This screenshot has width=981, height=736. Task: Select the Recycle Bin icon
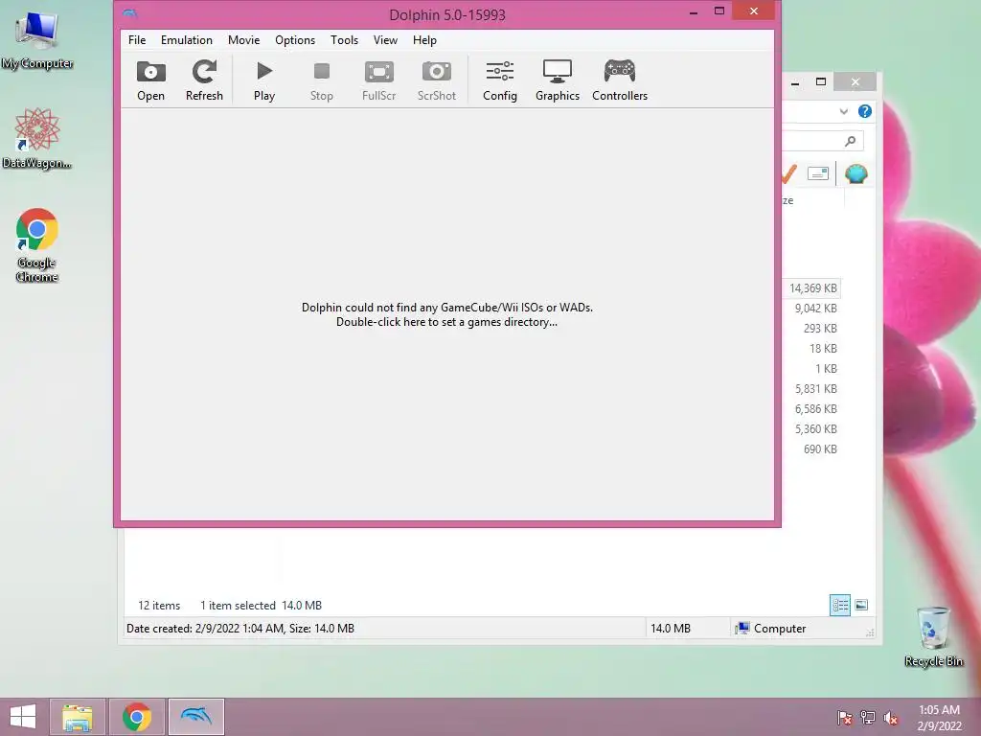pyautogui.click(x=933, y=636)
